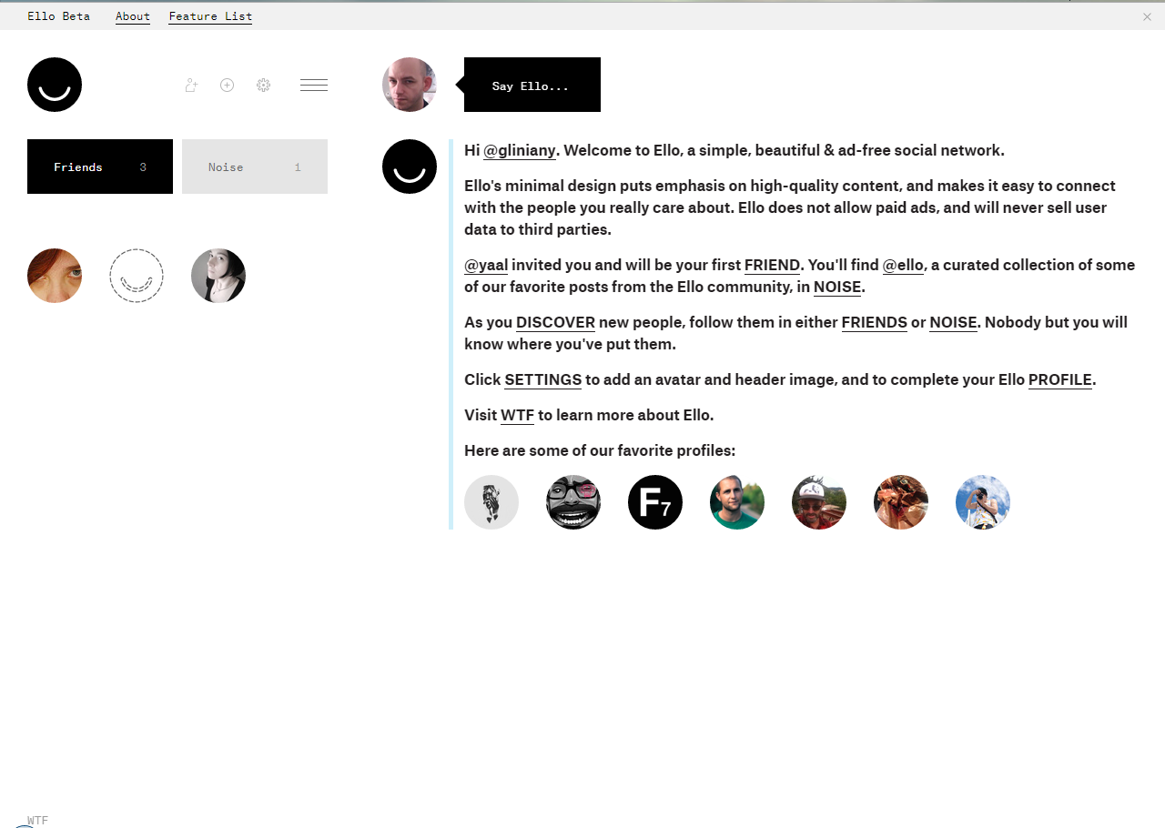Close the Ello Beta top banner
Image resolution: width=1165 pixels, height=828 pixels.
pyautogui.click(x=1147, y=16)
